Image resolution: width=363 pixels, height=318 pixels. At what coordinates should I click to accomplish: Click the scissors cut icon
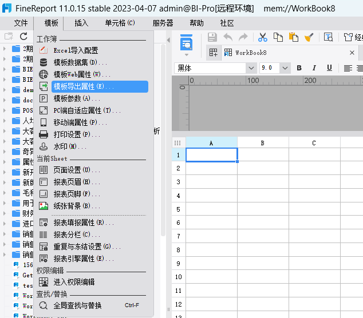point(263,37)
